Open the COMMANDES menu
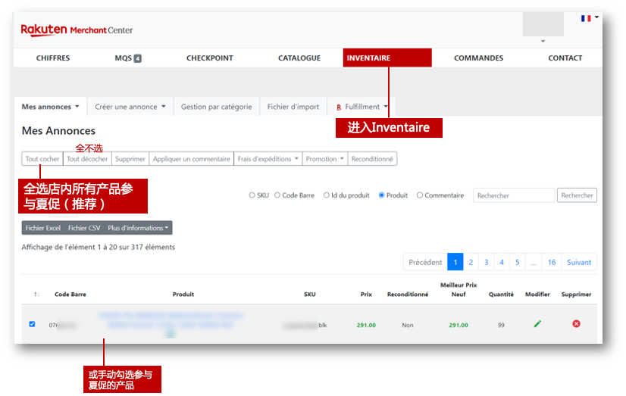Screen dimensions: 626x396 478,58
